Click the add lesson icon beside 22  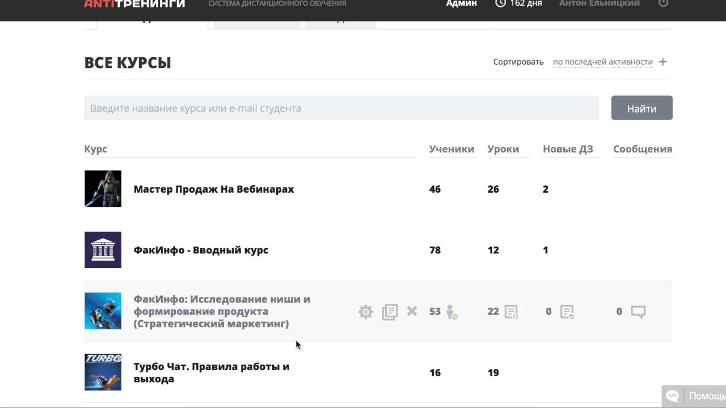tap(511, 312)
